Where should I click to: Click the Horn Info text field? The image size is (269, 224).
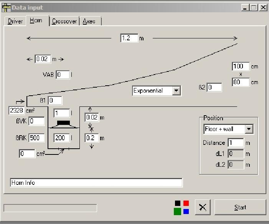coord(96,183)
